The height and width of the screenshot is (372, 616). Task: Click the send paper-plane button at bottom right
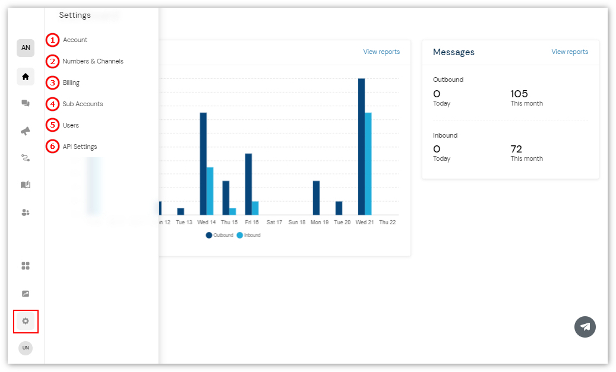tap(585, 327)
